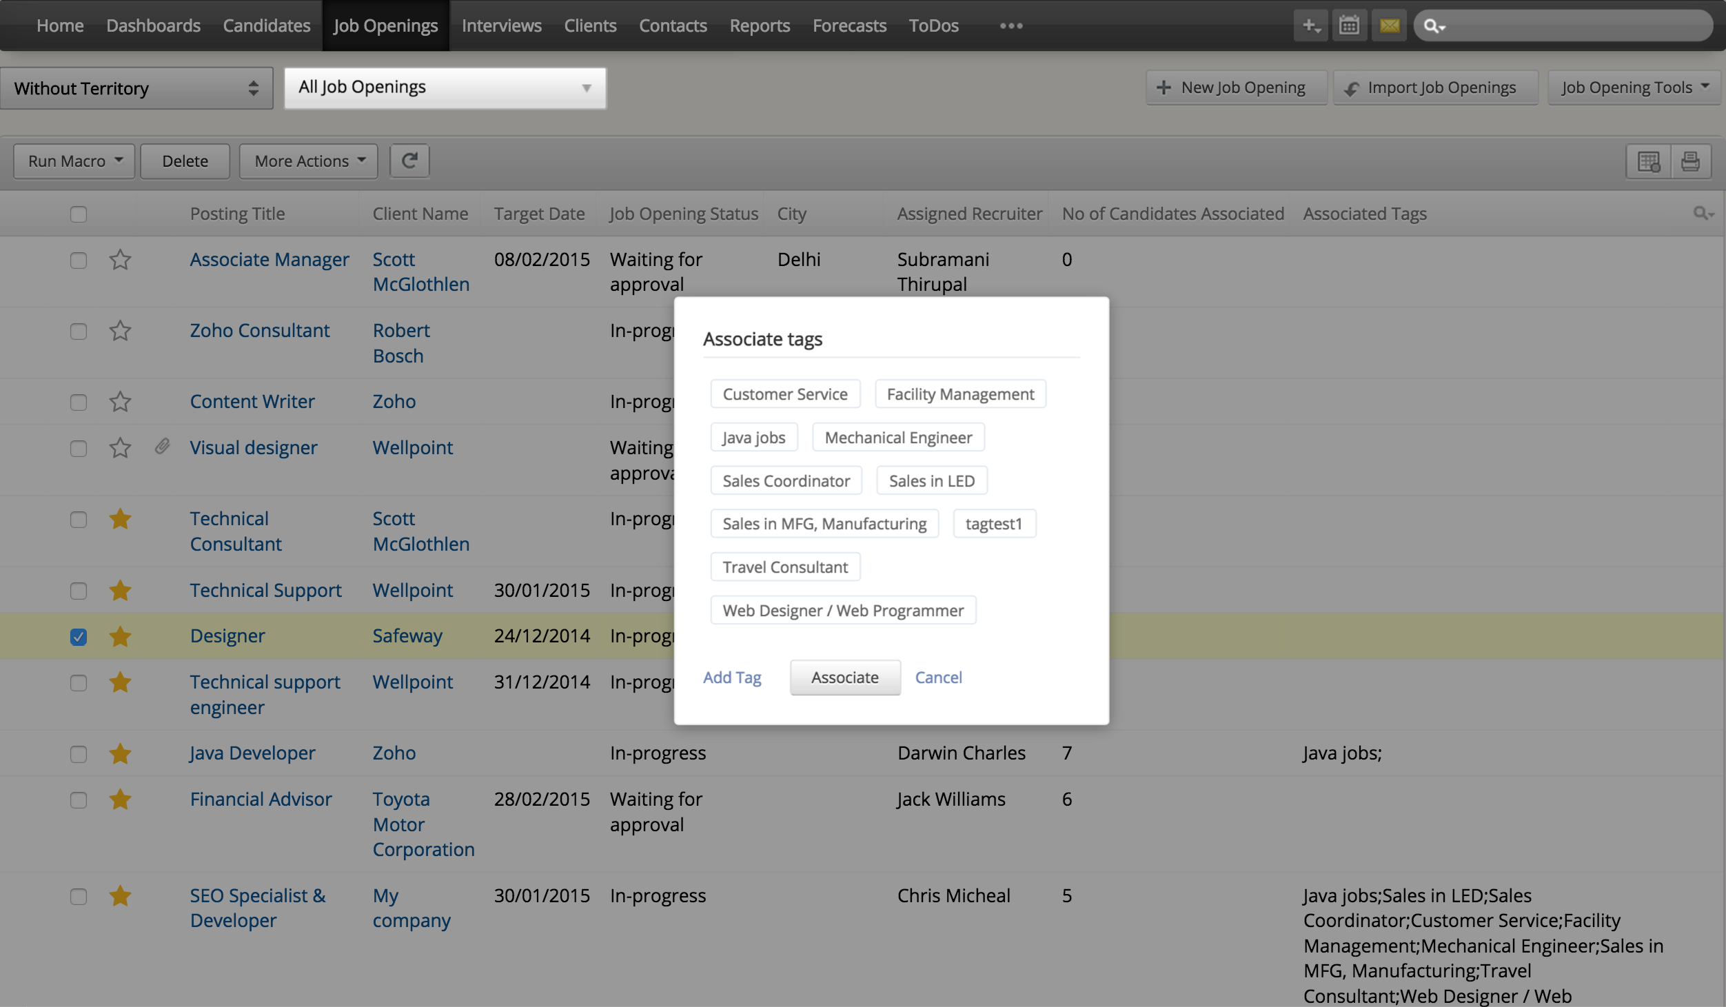Image resolution: width=1726 pixels, height=1007 pixels.
Task: Click the attachment paperclip on Visual designer
Action: click(x=162, y=447)
